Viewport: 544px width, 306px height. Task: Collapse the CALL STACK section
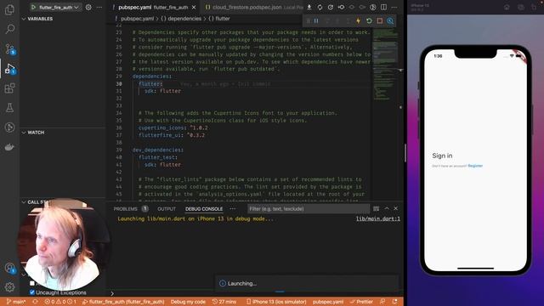click(35, 202)
